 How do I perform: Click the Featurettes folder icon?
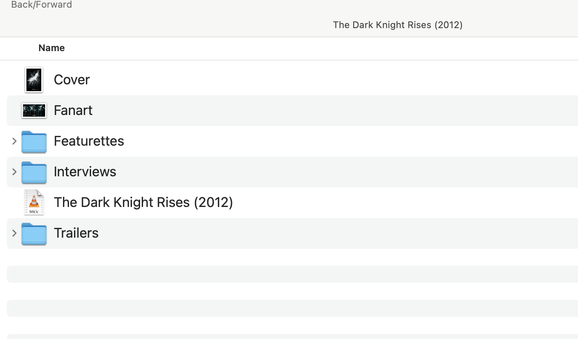coord(34,141)
